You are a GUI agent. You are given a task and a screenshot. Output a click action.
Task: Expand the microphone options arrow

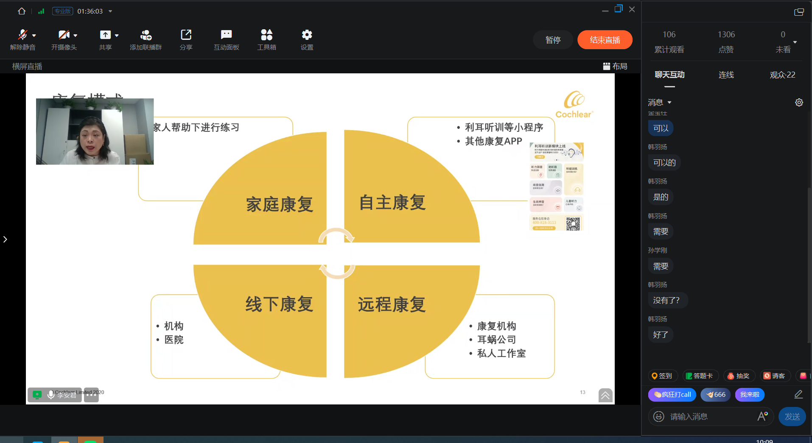coord(34,36)
